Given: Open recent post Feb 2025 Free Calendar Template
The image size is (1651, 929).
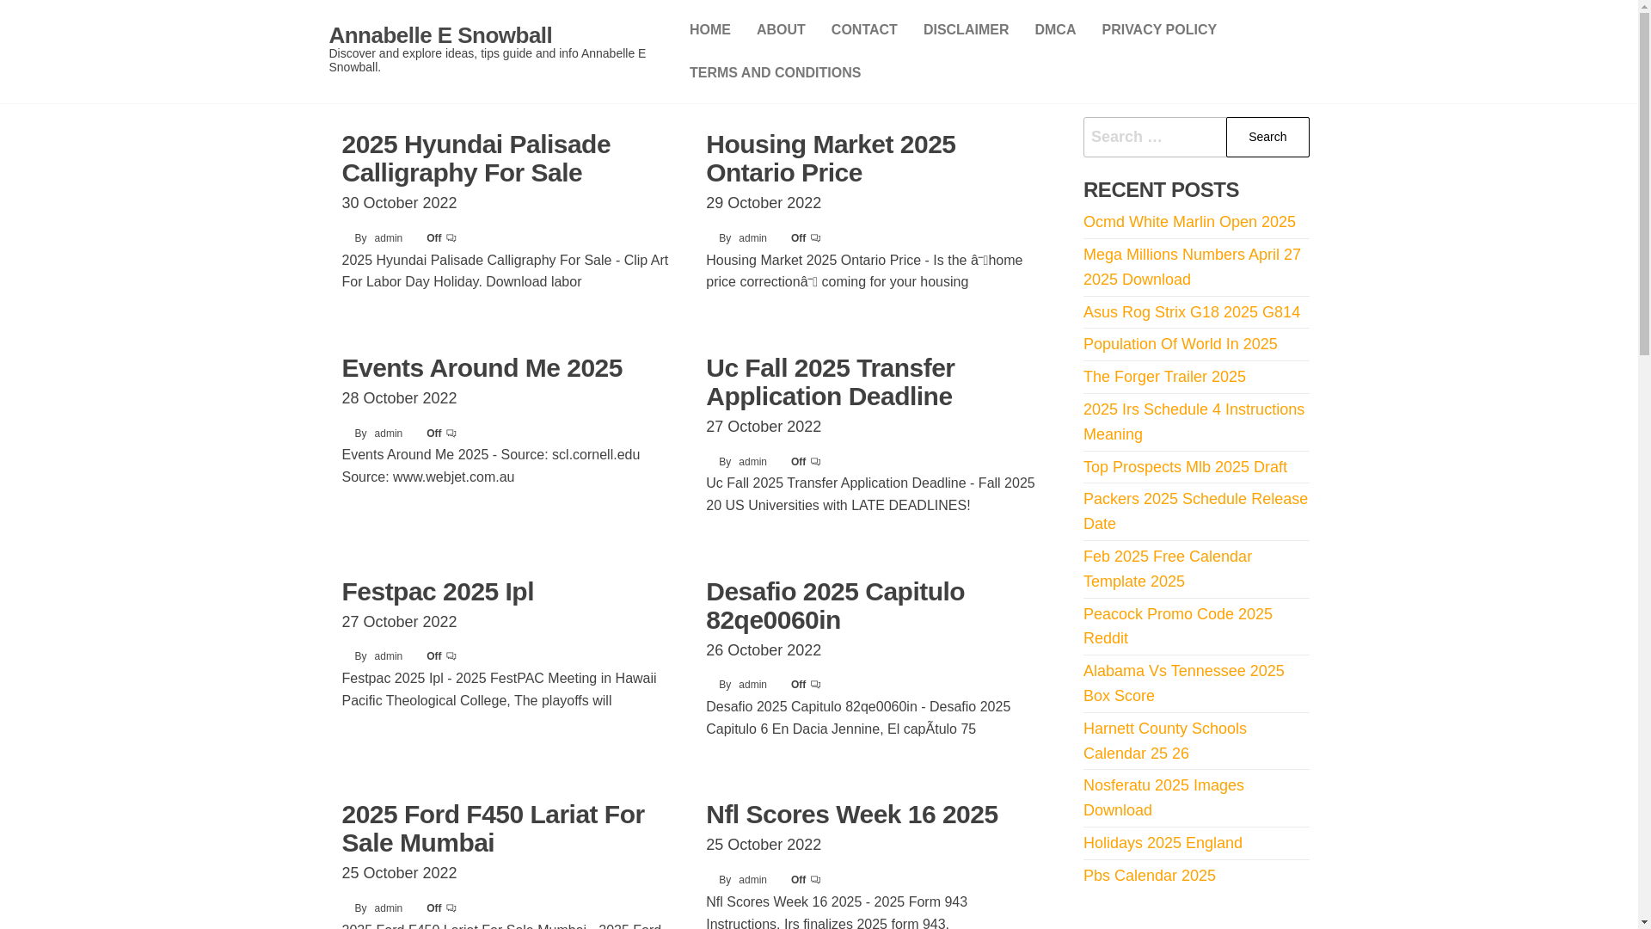Looking at the screenshot, I should point(1168,569).
